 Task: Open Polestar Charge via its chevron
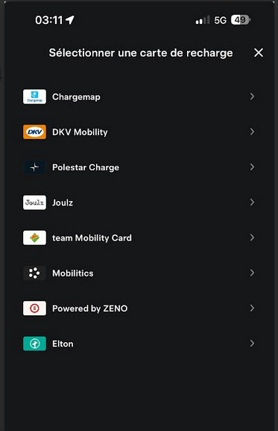pyautogui.click(x=252, y=167)
